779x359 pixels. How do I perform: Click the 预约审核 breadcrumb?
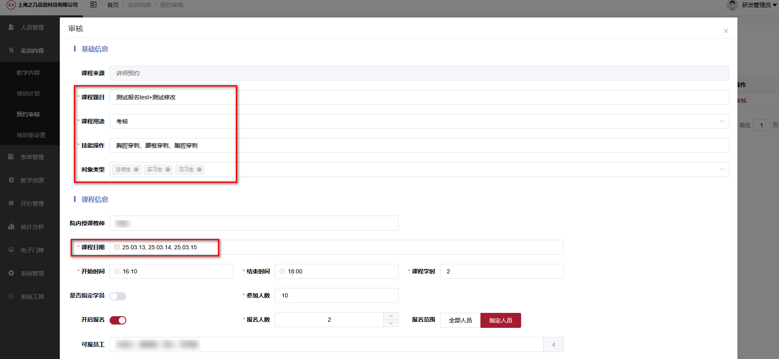point(172,5)
